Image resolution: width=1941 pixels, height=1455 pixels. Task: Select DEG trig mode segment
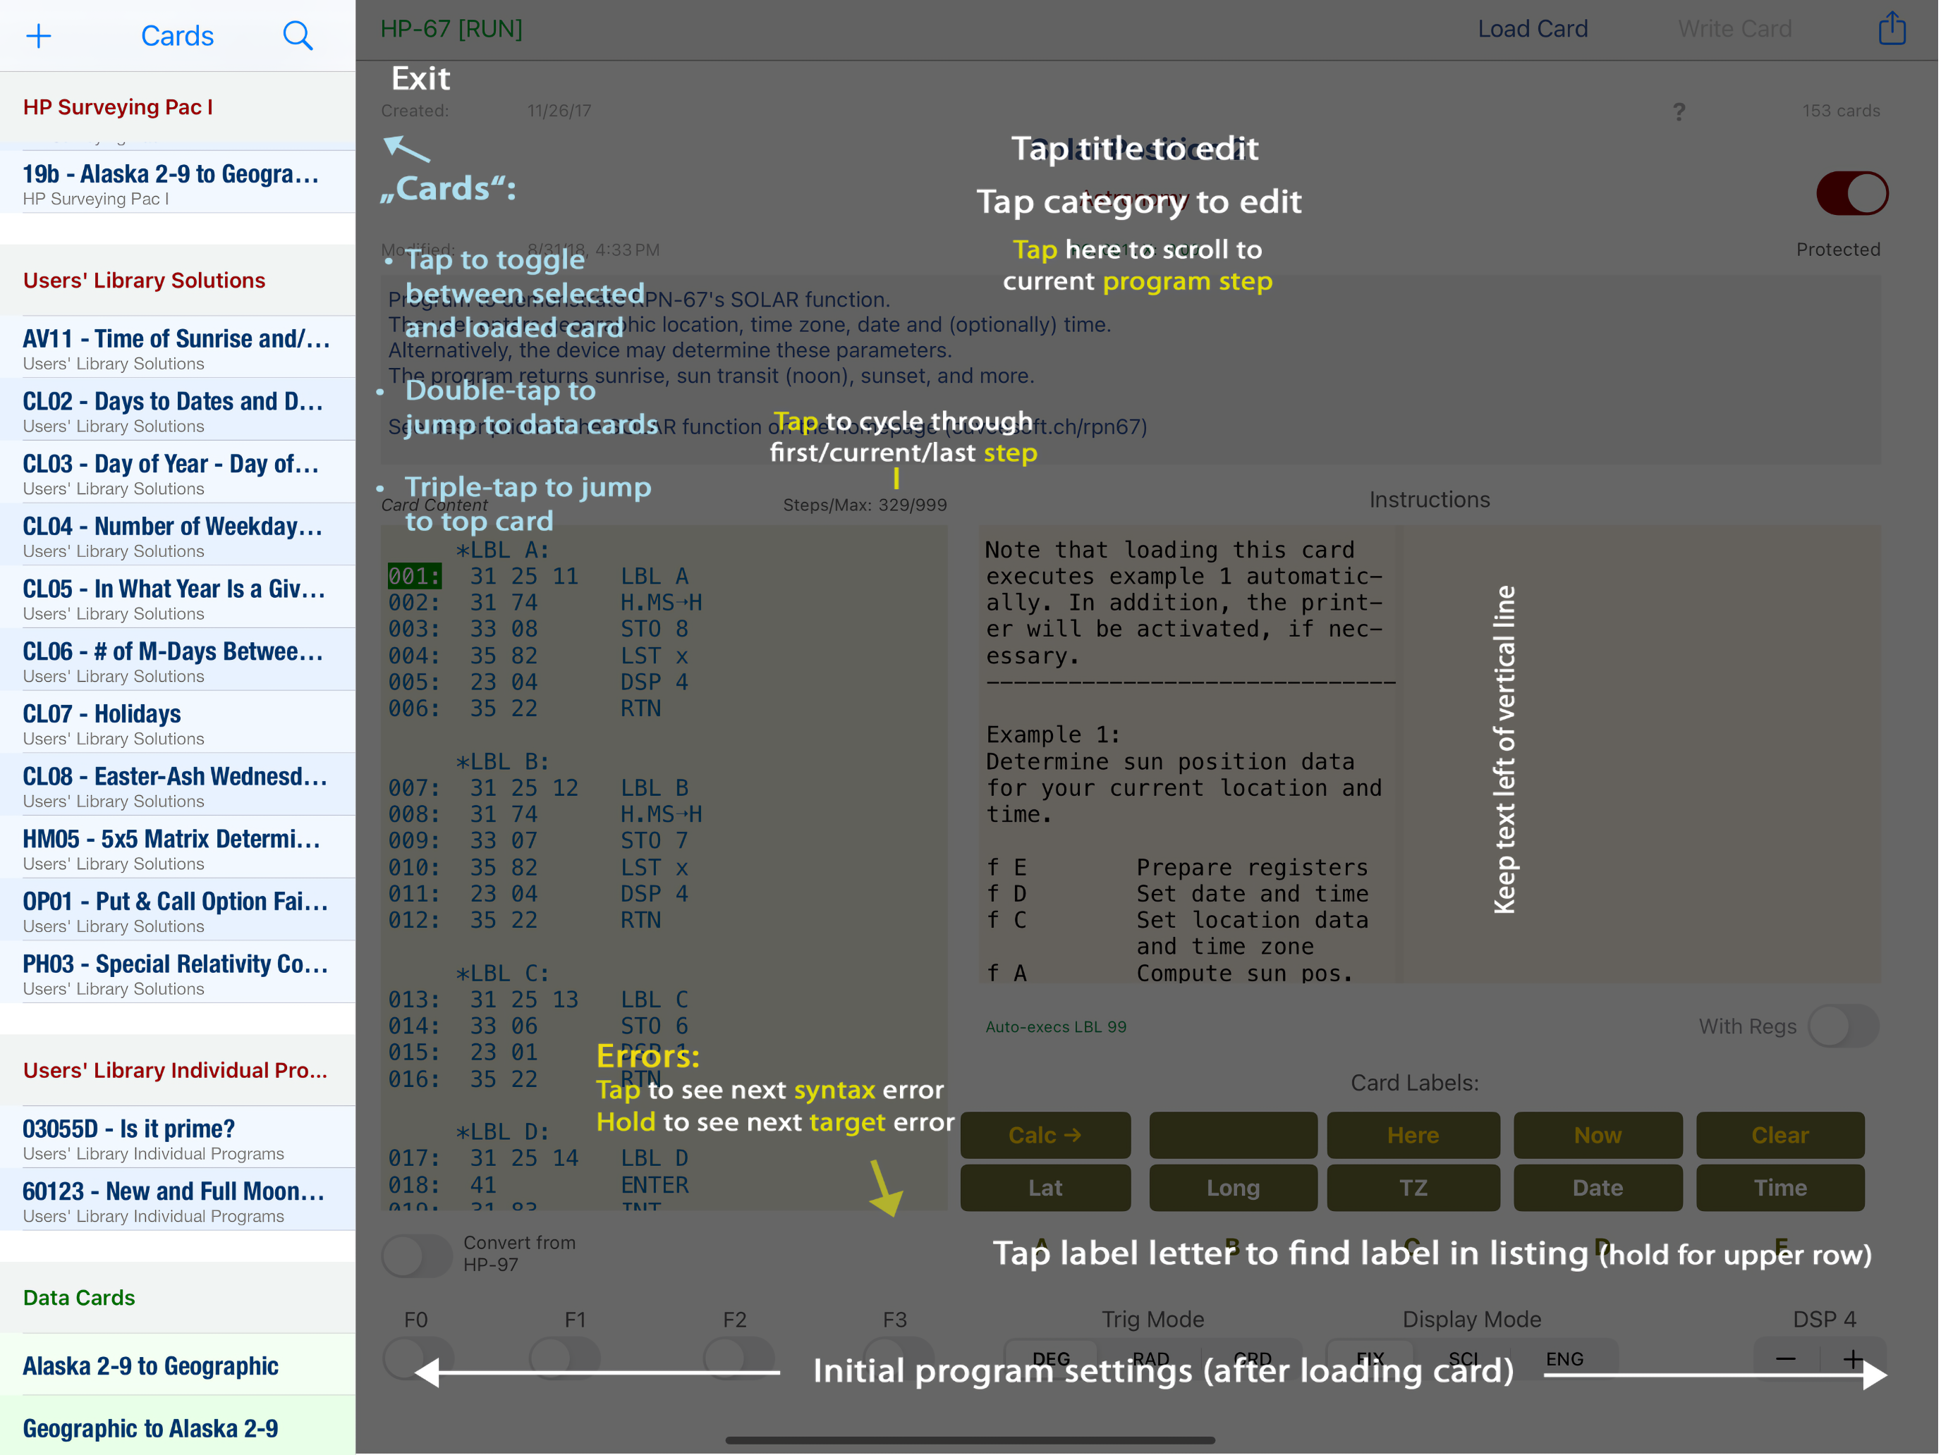1051,1359
